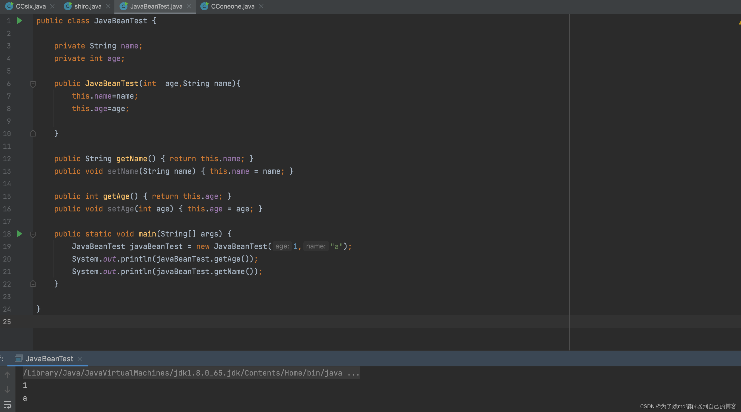
Task: Click the console output line 'a'
Action: point(25,398)
